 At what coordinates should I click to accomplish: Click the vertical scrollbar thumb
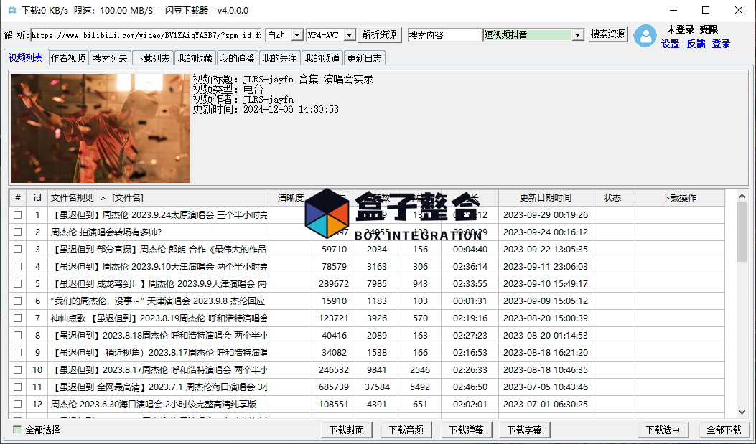pos(742,232)
